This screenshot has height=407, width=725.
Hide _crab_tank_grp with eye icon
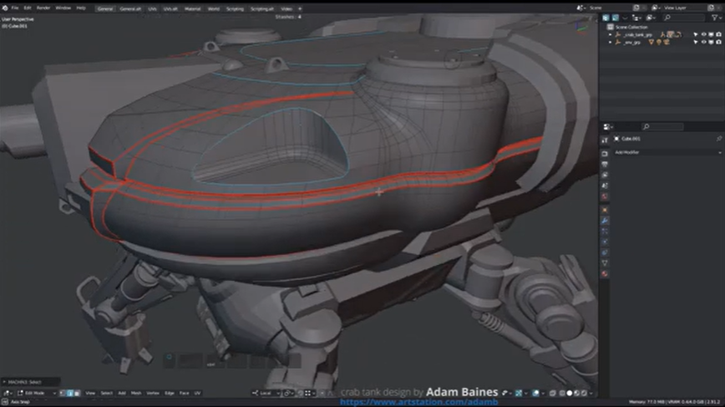tap(704, 35)
